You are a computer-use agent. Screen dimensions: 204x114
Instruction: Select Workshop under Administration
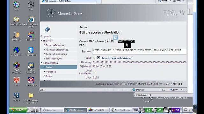[x=51, y=72]
